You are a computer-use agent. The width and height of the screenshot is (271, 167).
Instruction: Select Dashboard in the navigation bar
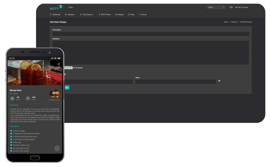tap(55, 14)
